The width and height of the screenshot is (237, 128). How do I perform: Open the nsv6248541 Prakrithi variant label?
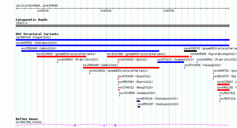coord(217,59)
